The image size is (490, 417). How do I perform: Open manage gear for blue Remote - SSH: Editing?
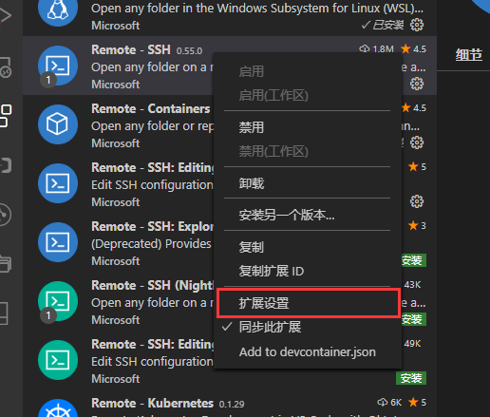(417, 201)
